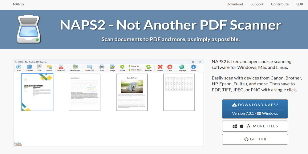This screenshot has height=154, width=308.
Task: Select the table page thumbnail
Action: [179, 92]
